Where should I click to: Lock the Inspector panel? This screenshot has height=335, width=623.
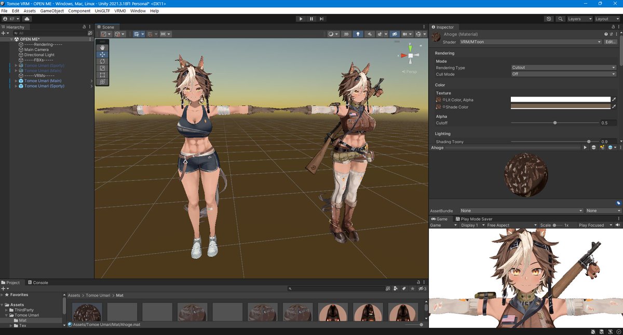point(612,27)
